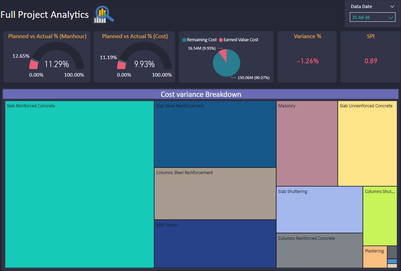Select the Columns Reinforced Concrete tile

[x=319, y=250]
